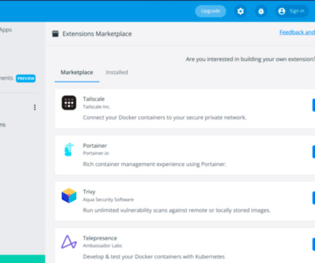
Task: Click the Portainer crane logo
Action: [x=69, y=149]
